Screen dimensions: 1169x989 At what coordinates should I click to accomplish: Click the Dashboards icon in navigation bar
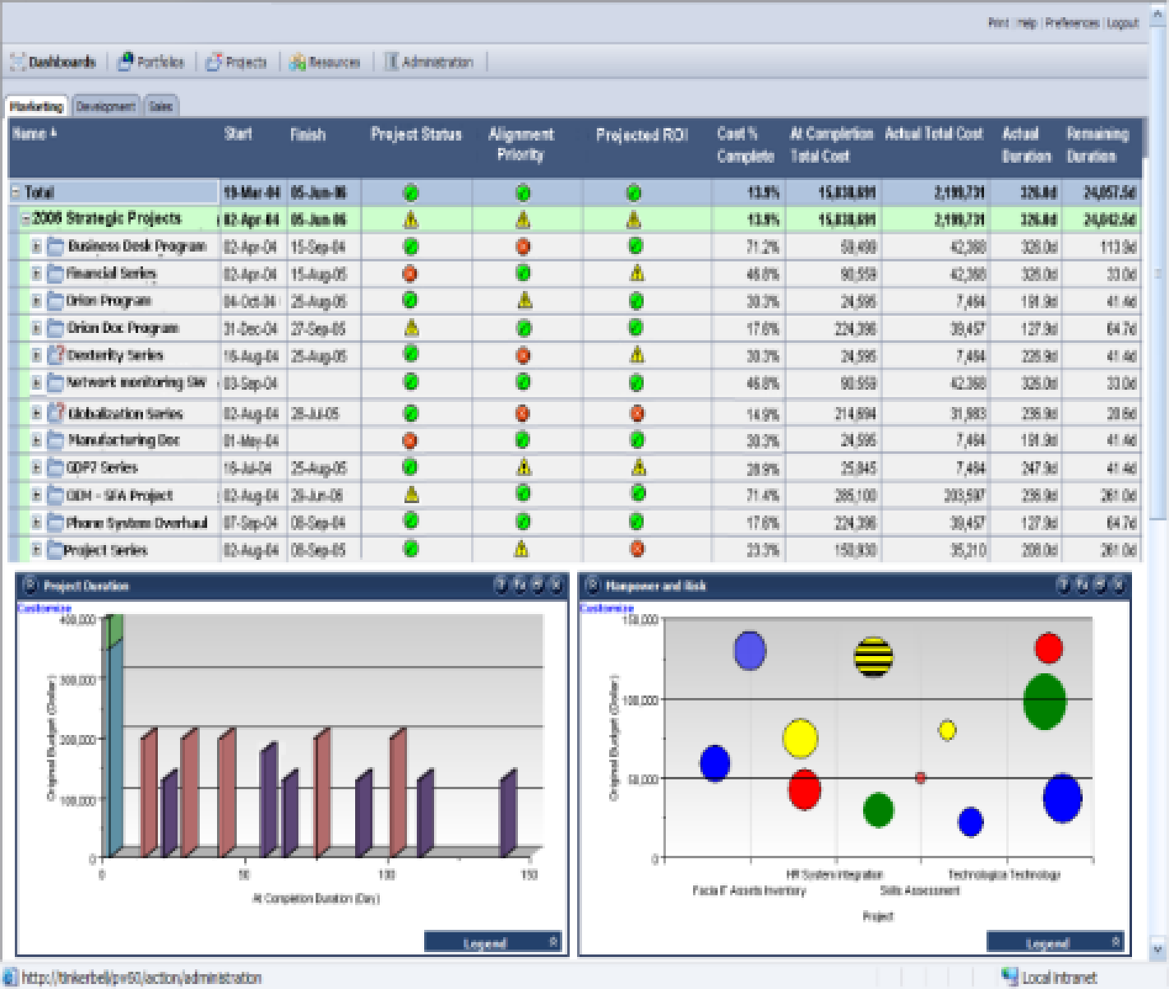point(18,62)
